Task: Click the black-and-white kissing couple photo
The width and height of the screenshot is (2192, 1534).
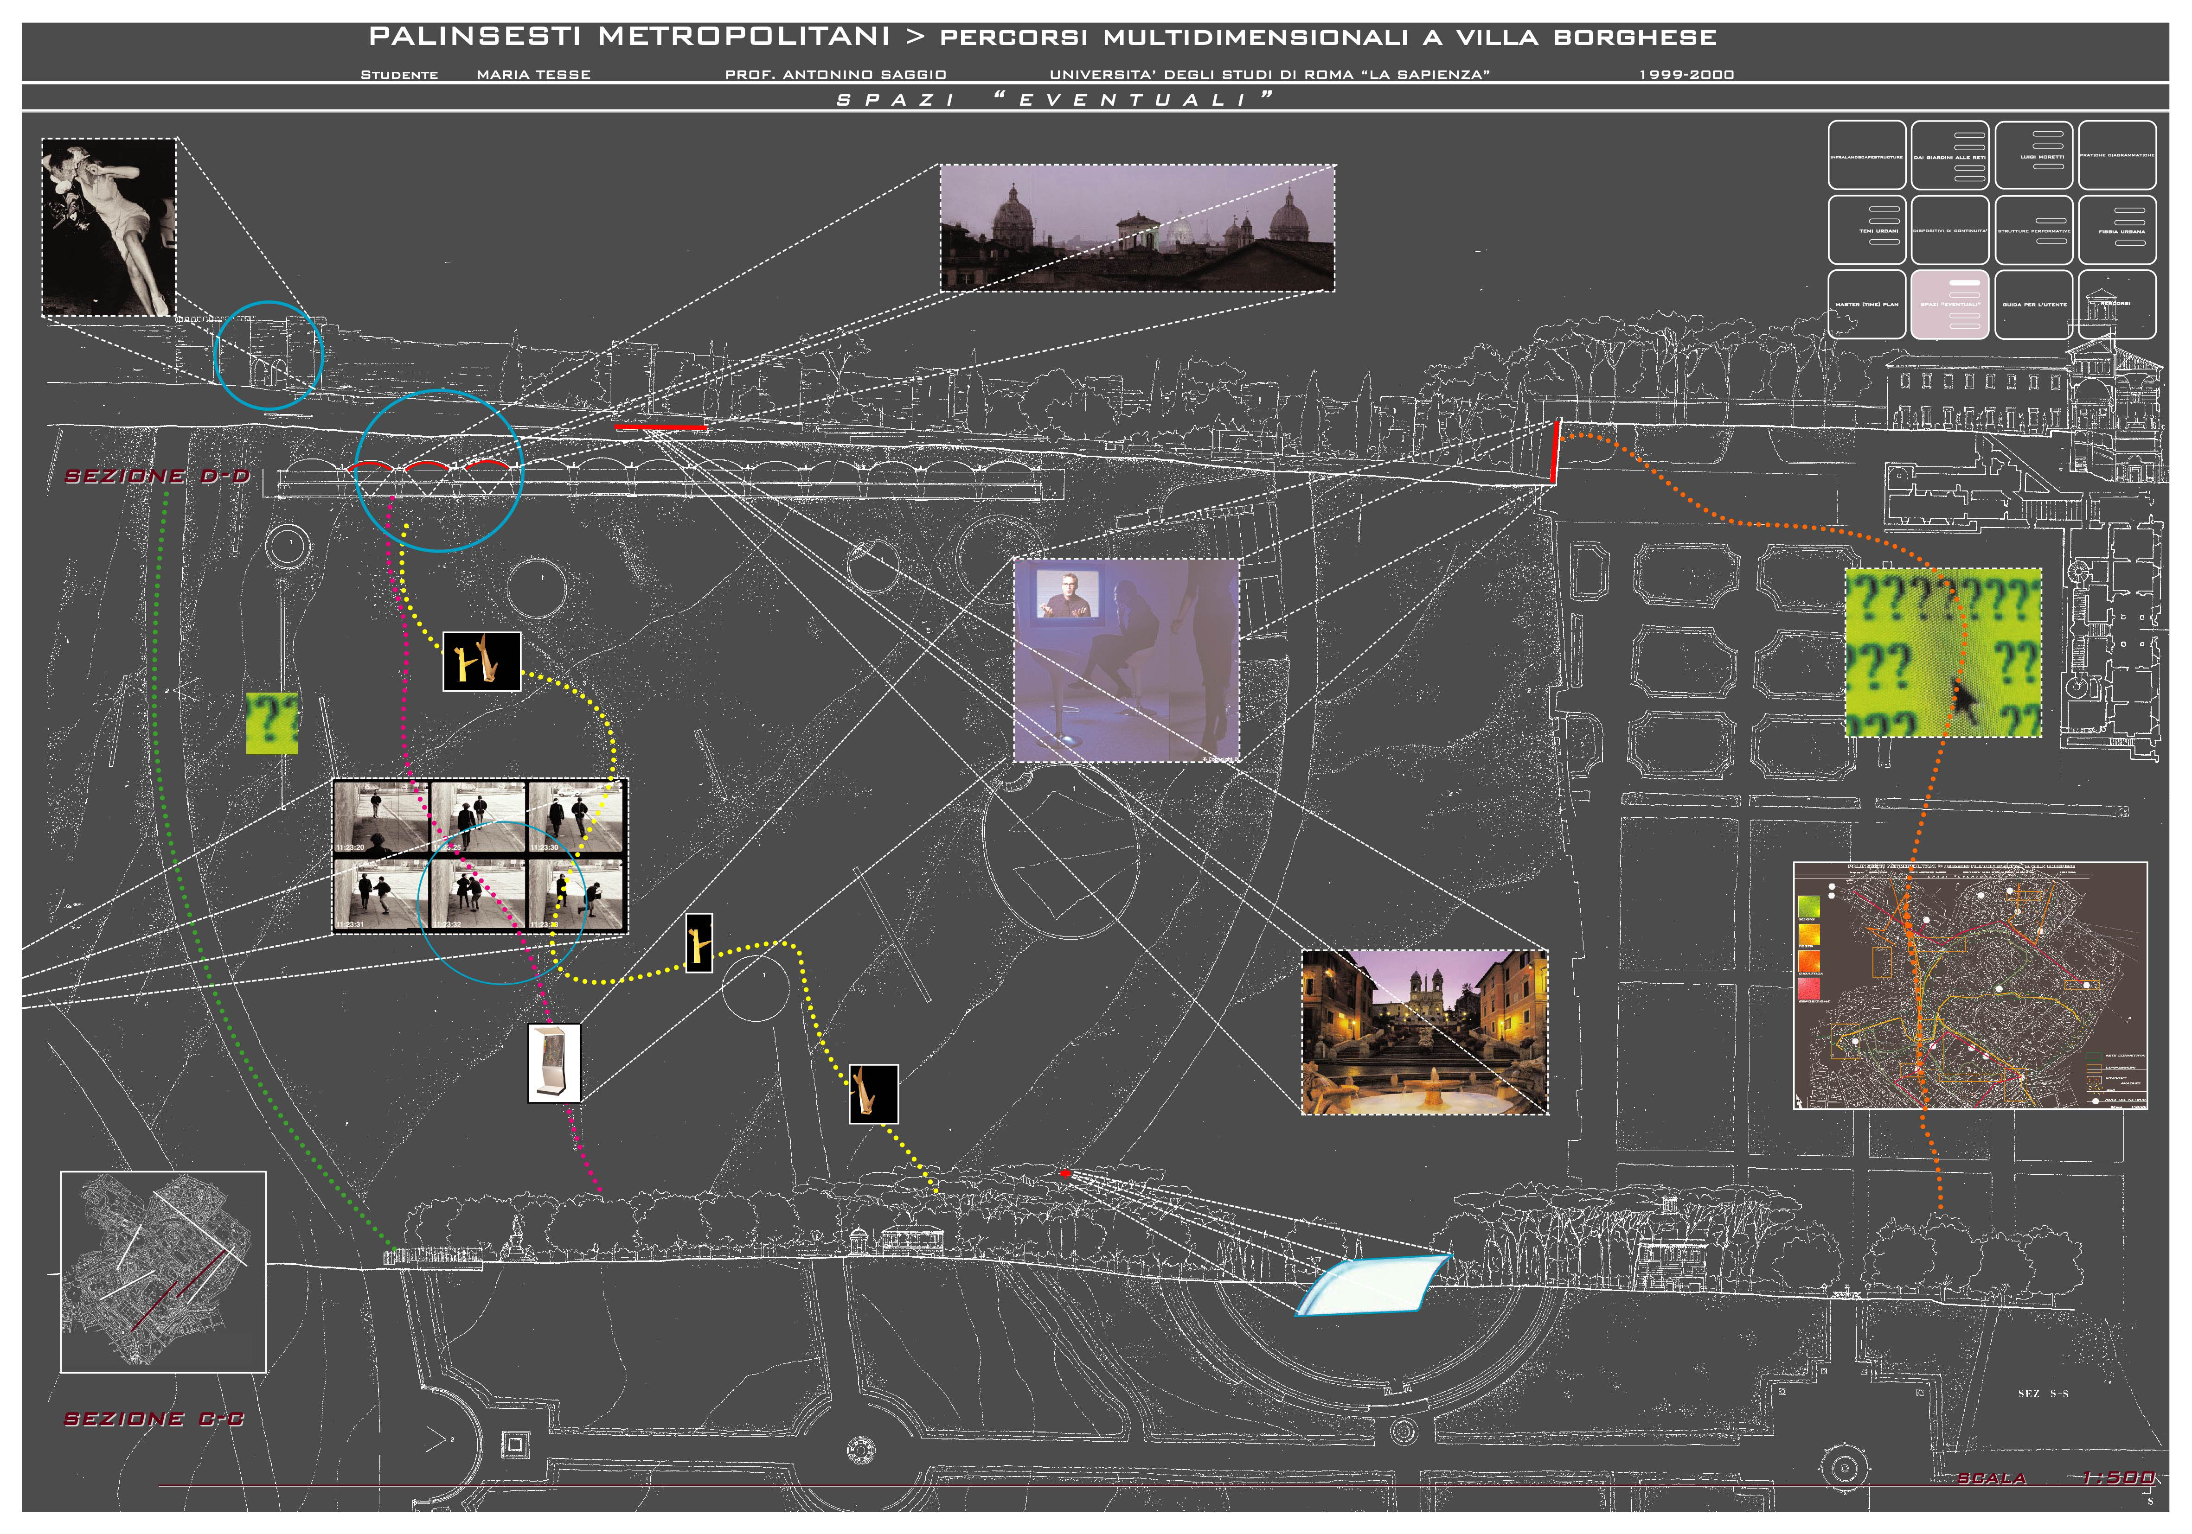Action: coord(109,227)
